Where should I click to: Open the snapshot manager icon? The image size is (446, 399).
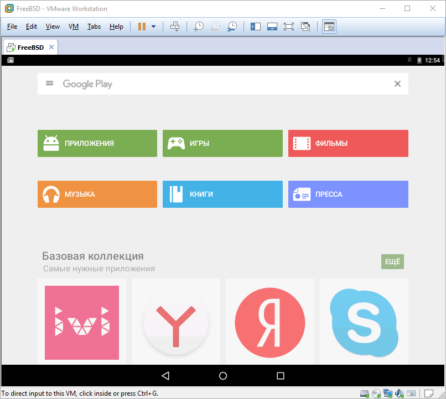coord(232,27)
